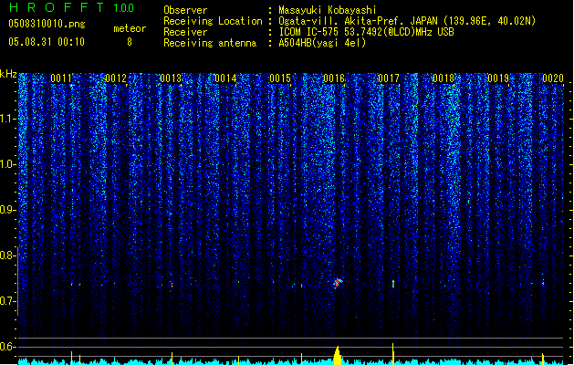
Task: Click time marker 0016
Action: (334, 78)
